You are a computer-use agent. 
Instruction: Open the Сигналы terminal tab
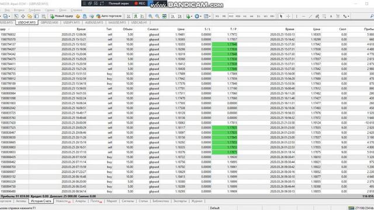127,201
